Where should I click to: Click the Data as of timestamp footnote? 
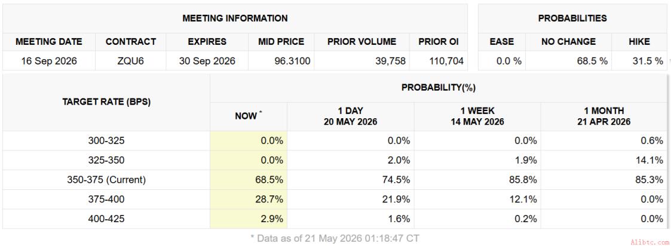(x=335, y=238)
